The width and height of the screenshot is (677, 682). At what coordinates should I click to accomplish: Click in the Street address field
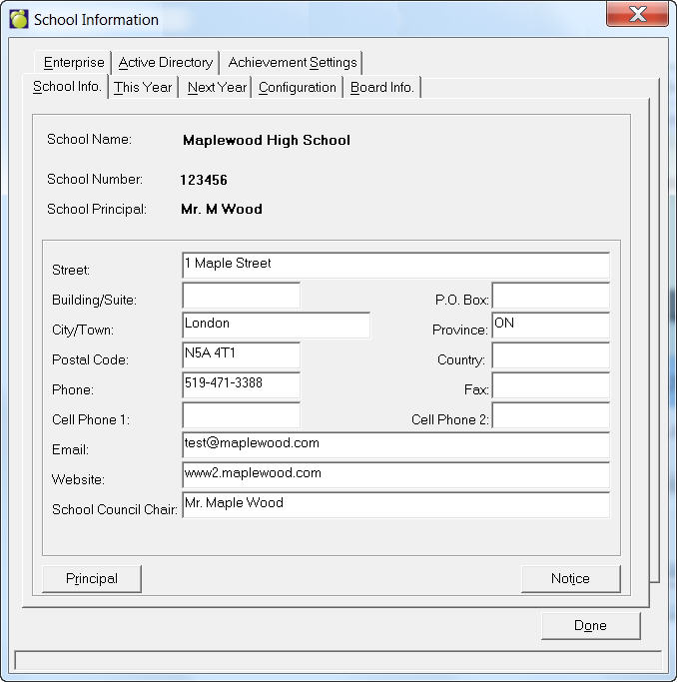point(395,266)
